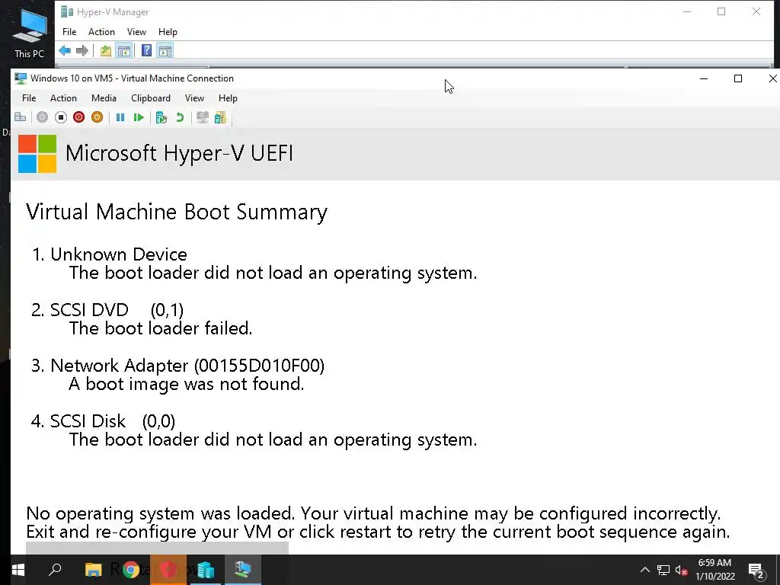The height and width of the screenshot is (585, 780).
Task: Click 'The boot loader failed.' text
Action: click(x=161, y=328)
